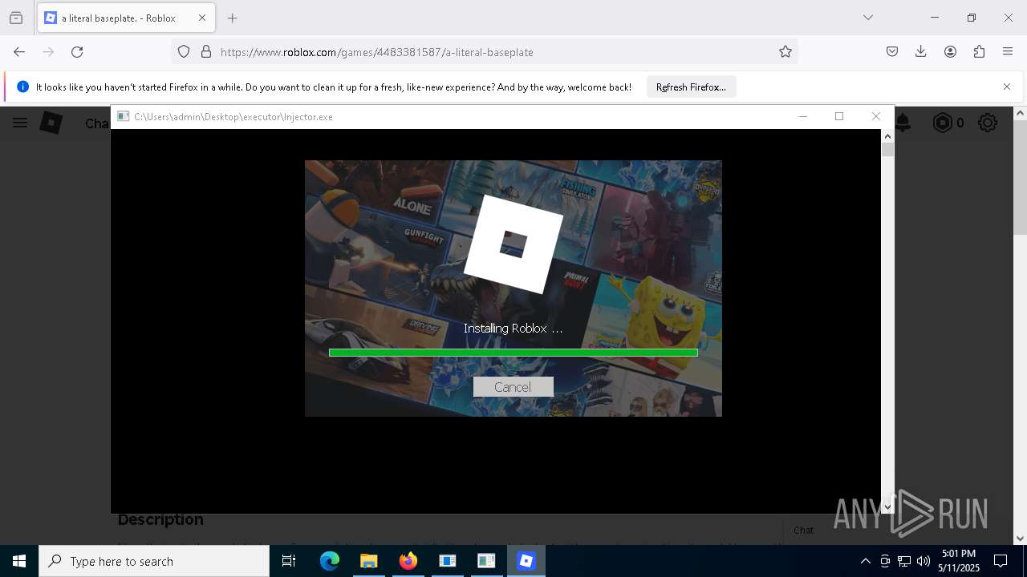
Task: Open Firefox View button
Action: pyautogui.click(x=16, y=18)
